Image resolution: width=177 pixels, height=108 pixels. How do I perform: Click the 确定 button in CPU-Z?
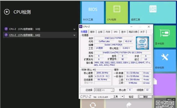click(x=145, y=97)
